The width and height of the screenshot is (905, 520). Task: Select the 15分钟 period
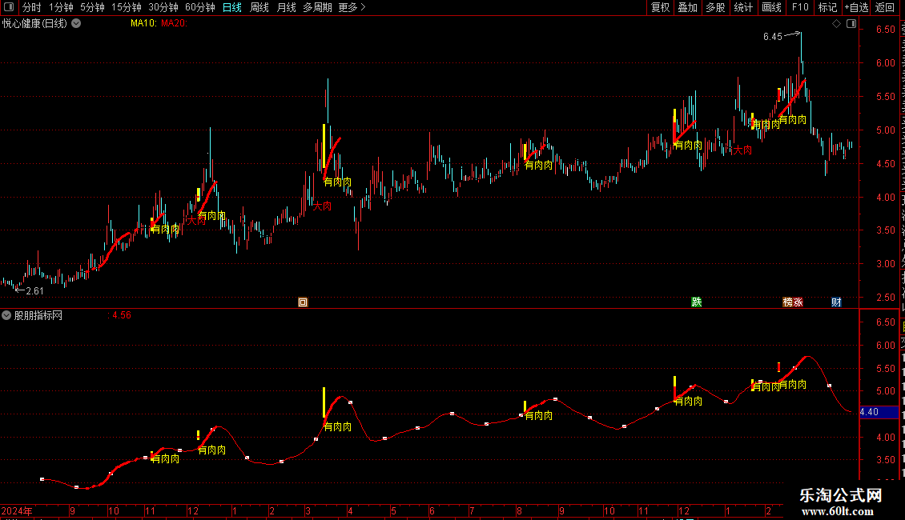(127, 7)
